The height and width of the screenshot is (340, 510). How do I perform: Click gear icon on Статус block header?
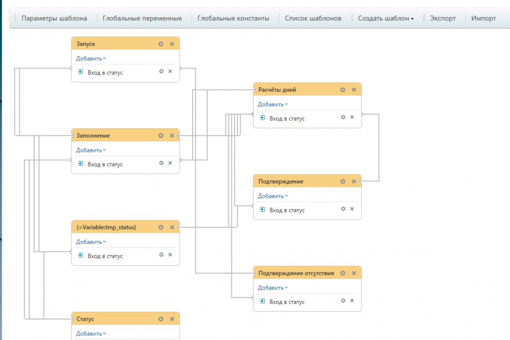click(x=161, y=319)
